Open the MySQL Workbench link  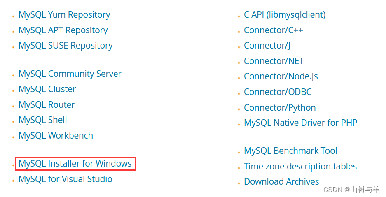56,136
